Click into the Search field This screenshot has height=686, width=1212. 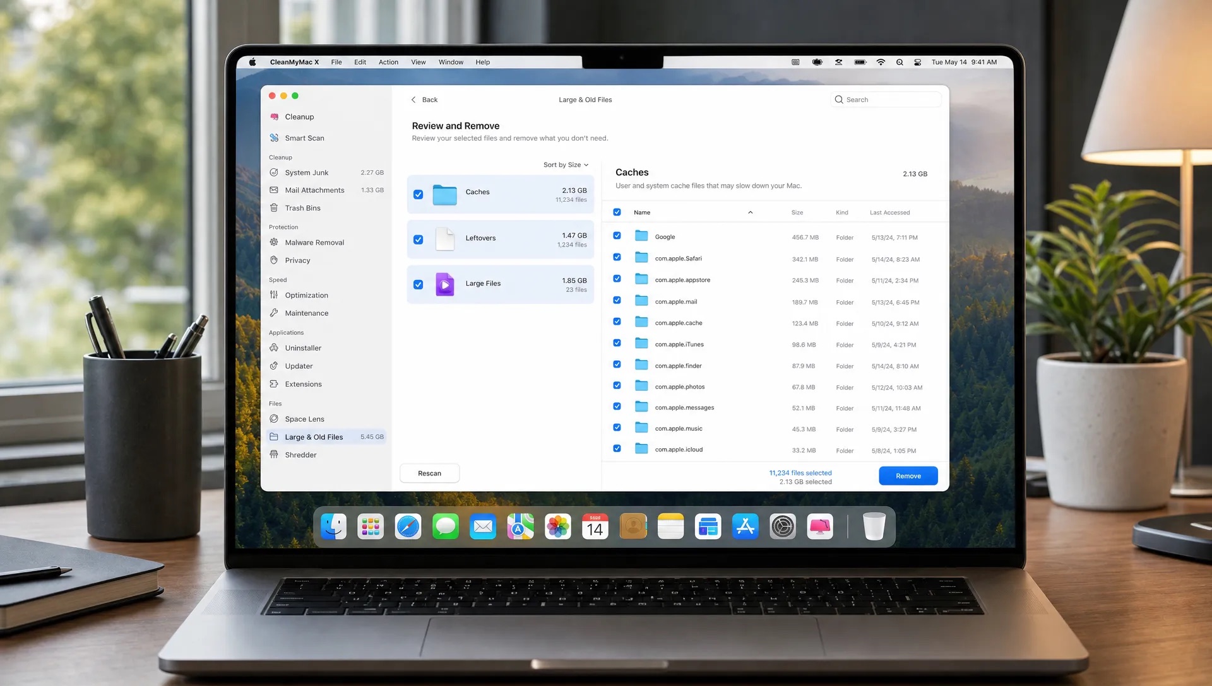point(886,100)
